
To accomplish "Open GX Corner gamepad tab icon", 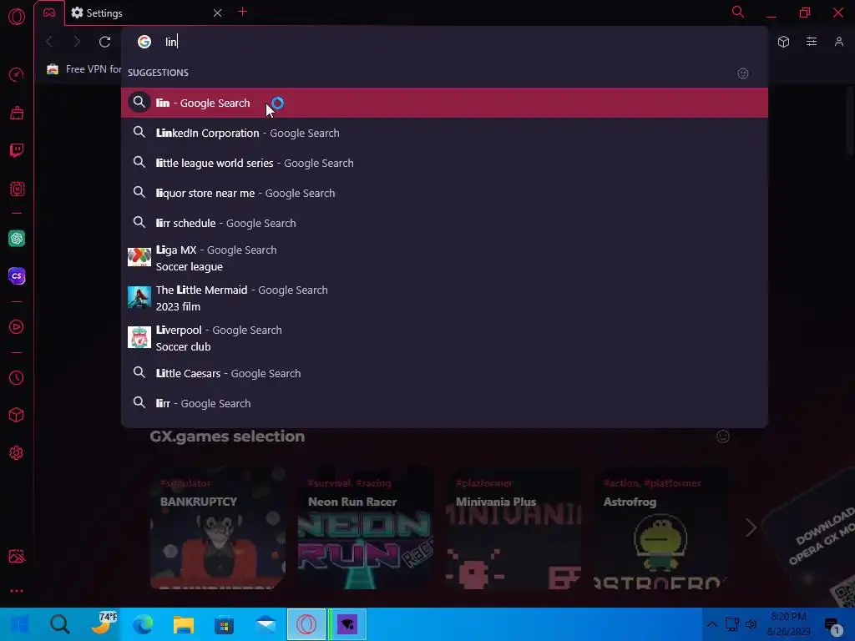I will (x=49, y=13).
